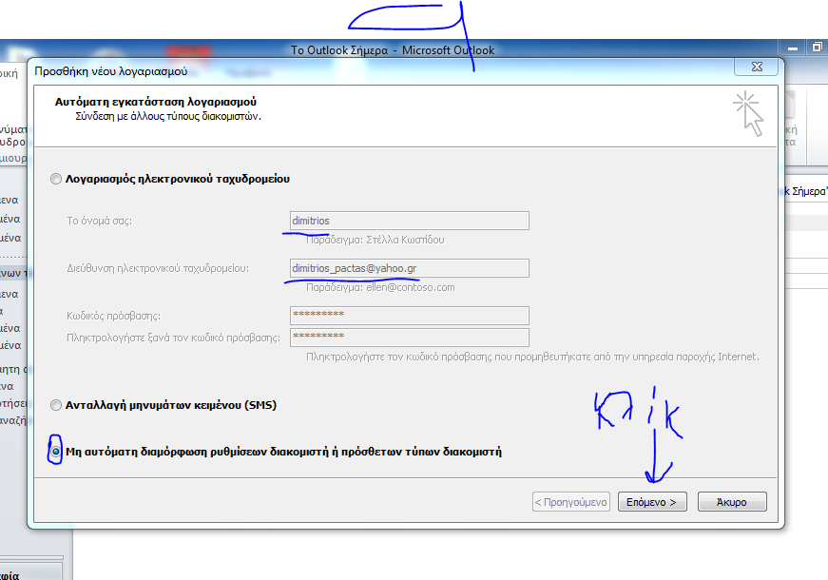Click the Κωδικός πρόσβασης label
Image resolution: width=828 pixels, height=580 pixels.
(113, 316)
